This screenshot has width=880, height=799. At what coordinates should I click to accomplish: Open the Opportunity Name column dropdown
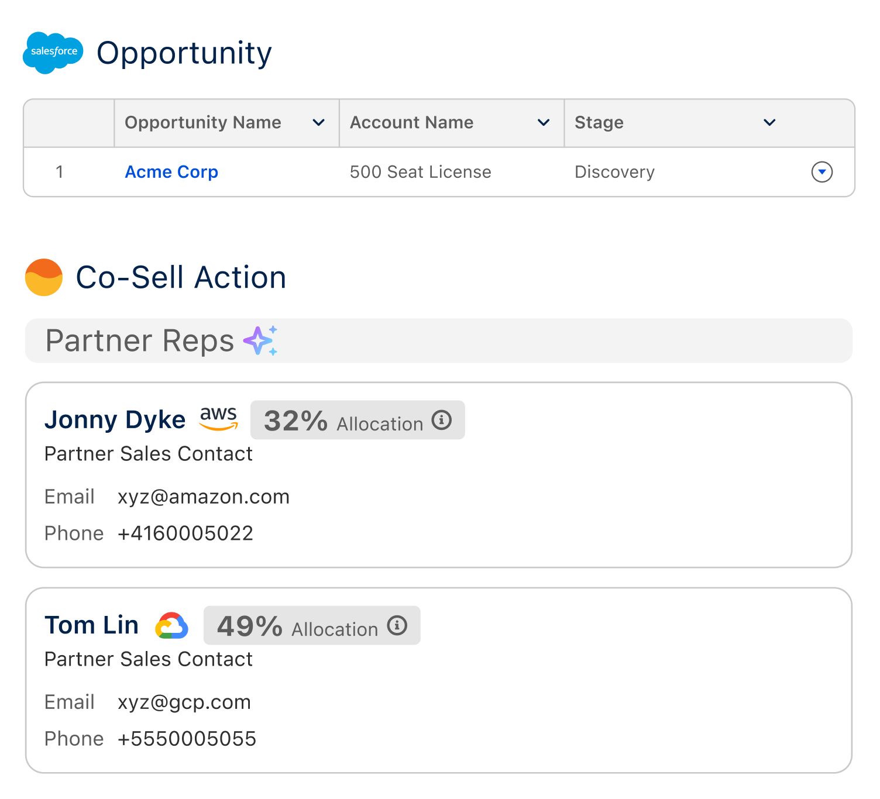pos(319,123)
